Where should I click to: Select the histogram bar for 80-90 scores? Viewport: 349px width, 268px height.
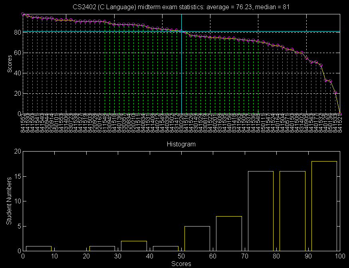[x=292, y=211]
